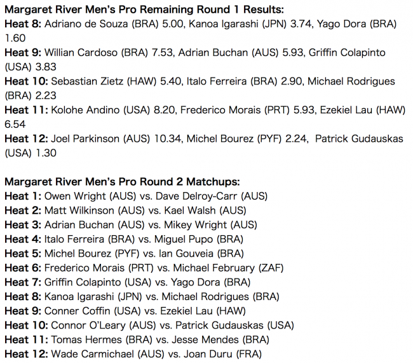Click the Round 2 Matchups heading
The height and width of the screenshot is (363, 413).
click(x=122, y=182)
